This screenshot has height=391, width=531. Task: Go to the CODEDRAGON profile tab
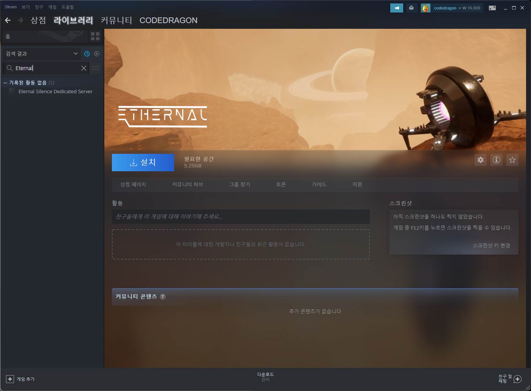pos(168,20)
